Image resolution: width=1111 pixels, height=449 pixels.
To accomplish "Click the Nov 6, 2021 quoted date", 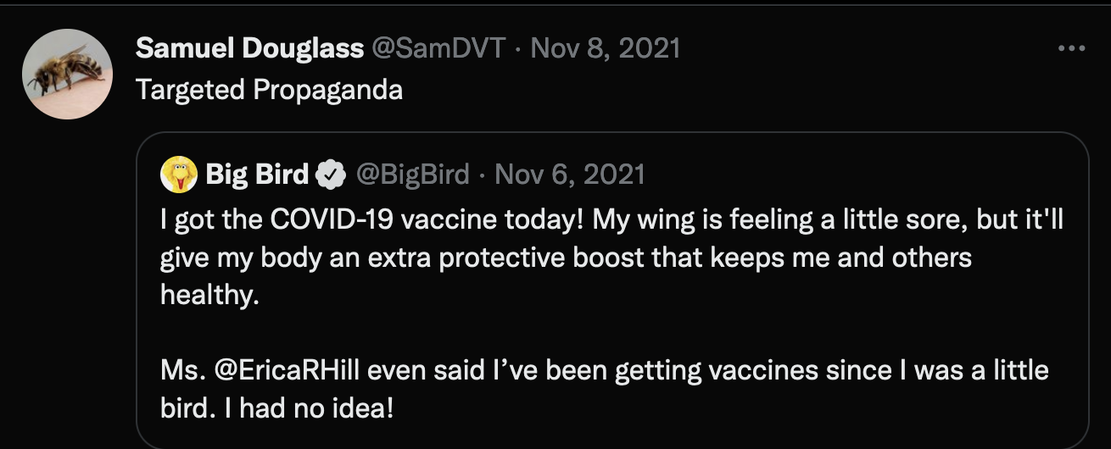I will click(x=569, y=175).
